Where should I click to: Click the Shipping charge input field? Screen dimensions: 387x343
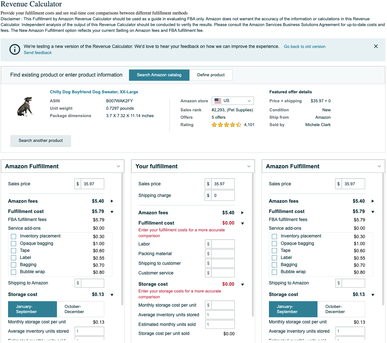[x=223, y=195]
